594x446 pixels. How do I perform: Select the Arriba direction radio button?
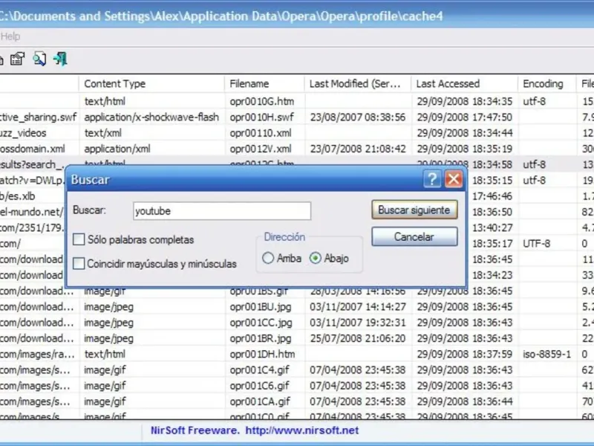268,258
